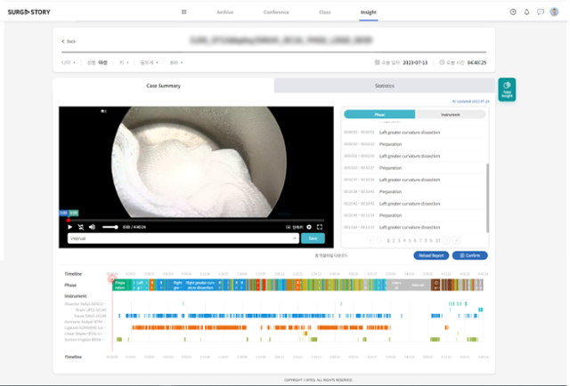Mute the video volume speaker icon

coord(92,227)
